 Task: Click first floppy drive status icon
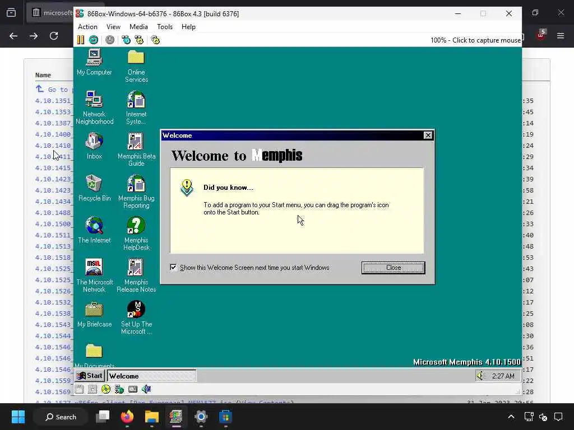[79, 390]
